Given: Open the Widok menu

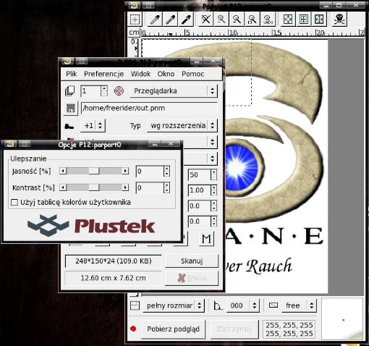Looking at the screenshot, I should tap(140, 74).
